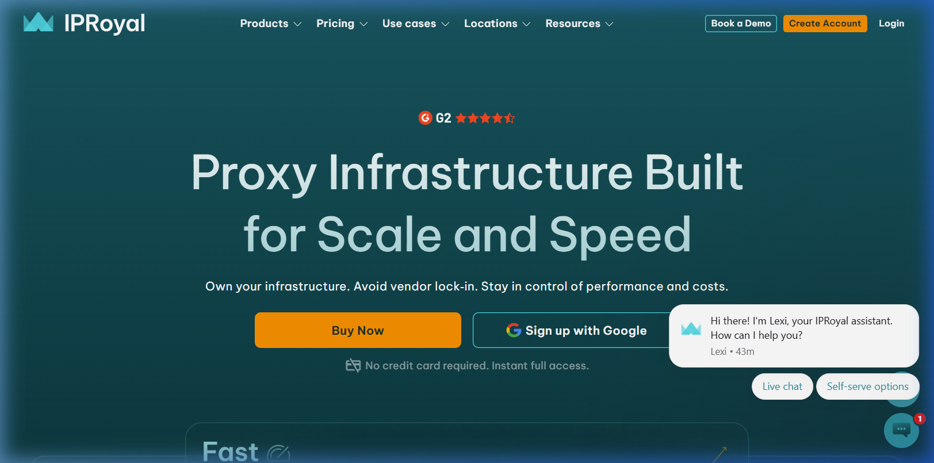Expand the Pricing dropdown chevron
934x463 pixels.
coord(363,24)
